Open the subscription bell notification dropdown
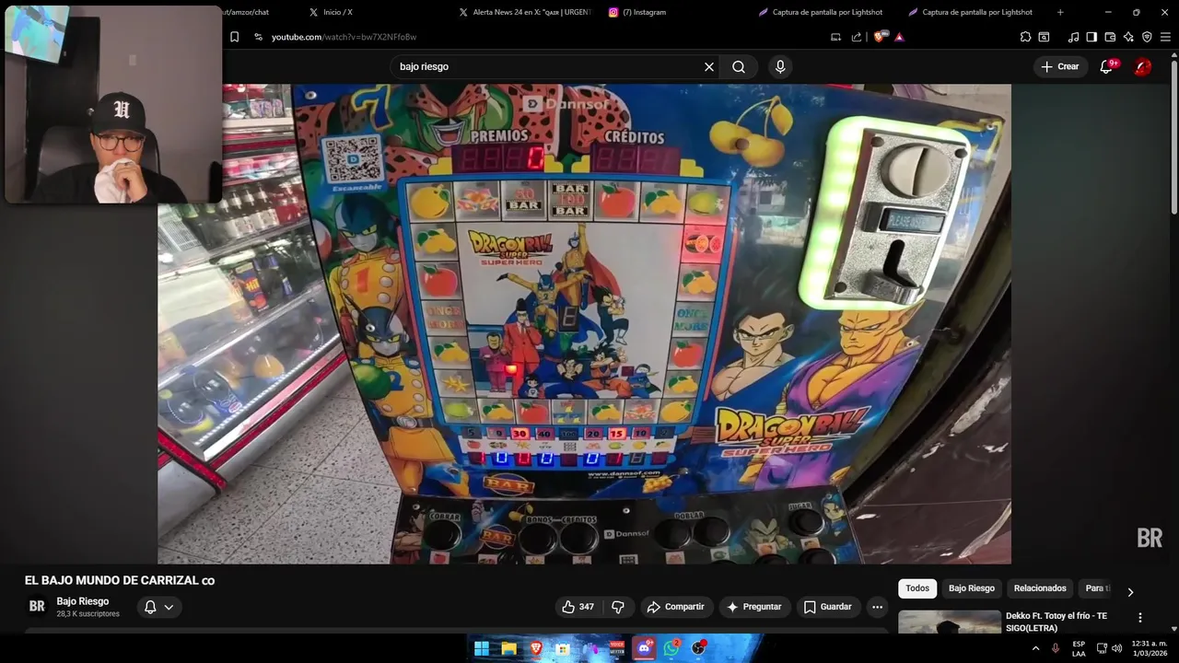This screenshot has width=1179, height=663. pos(159,607)
